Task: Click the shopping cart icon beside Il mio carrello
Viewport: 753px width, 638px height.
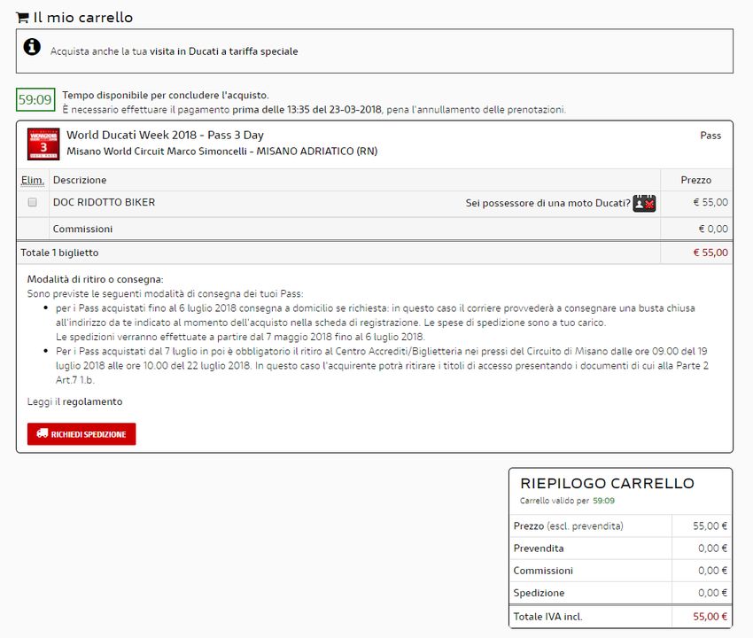Action: [x=22, y=18]
